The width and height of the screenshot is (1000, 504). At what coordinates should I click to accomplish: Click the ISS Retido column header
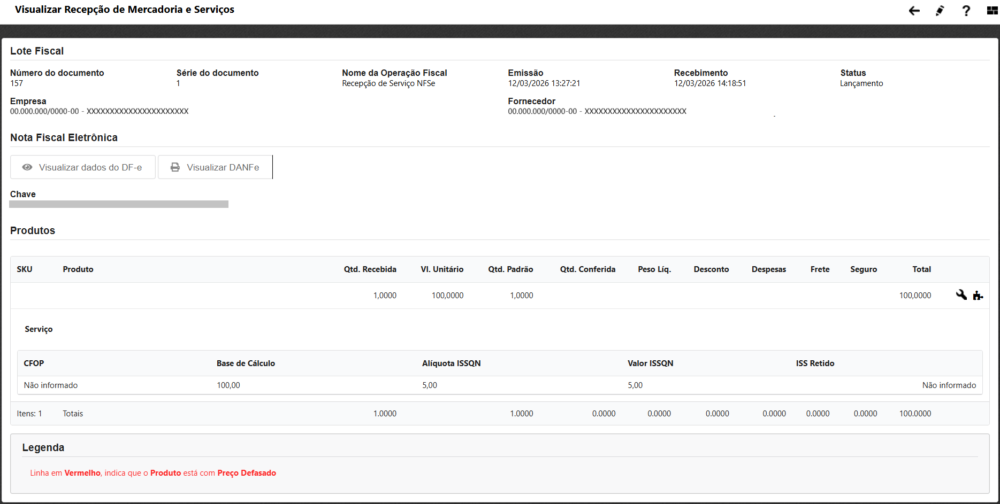click(x=815, y=363)
